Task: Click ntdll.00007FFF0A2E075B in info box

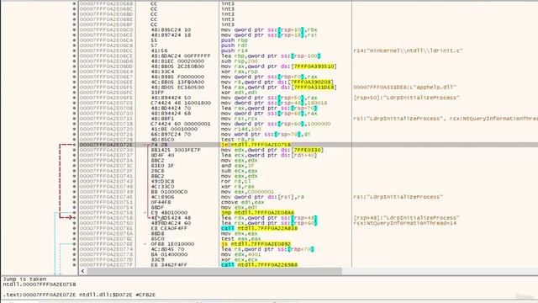Action: [40, 284]
